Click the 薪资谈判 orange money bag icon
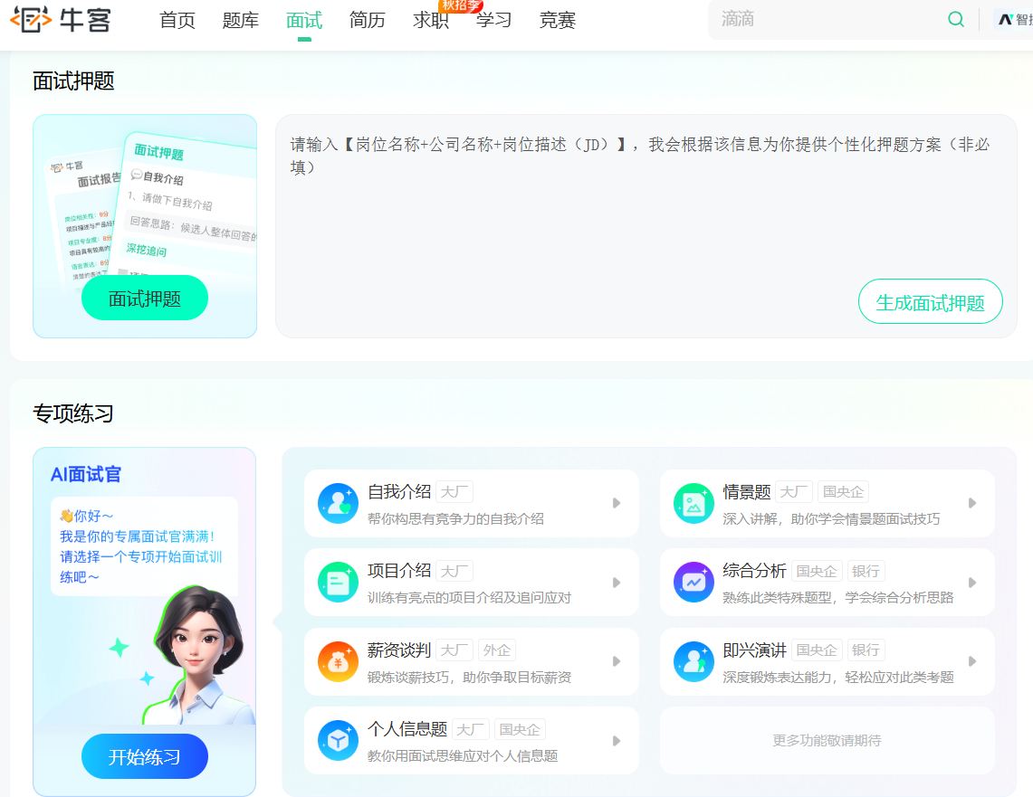Viewport: 1033px width, 797px height. coord(338,661)
